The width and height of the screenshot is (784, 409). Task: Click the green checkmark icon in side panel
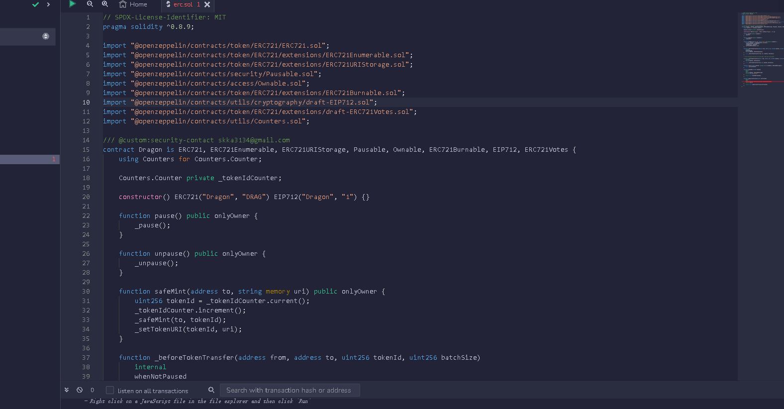click(35, 4)
